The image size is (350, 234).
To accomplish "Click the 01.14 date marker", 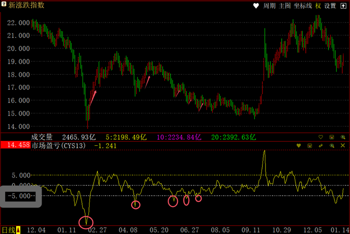I will tap(340, 230).
